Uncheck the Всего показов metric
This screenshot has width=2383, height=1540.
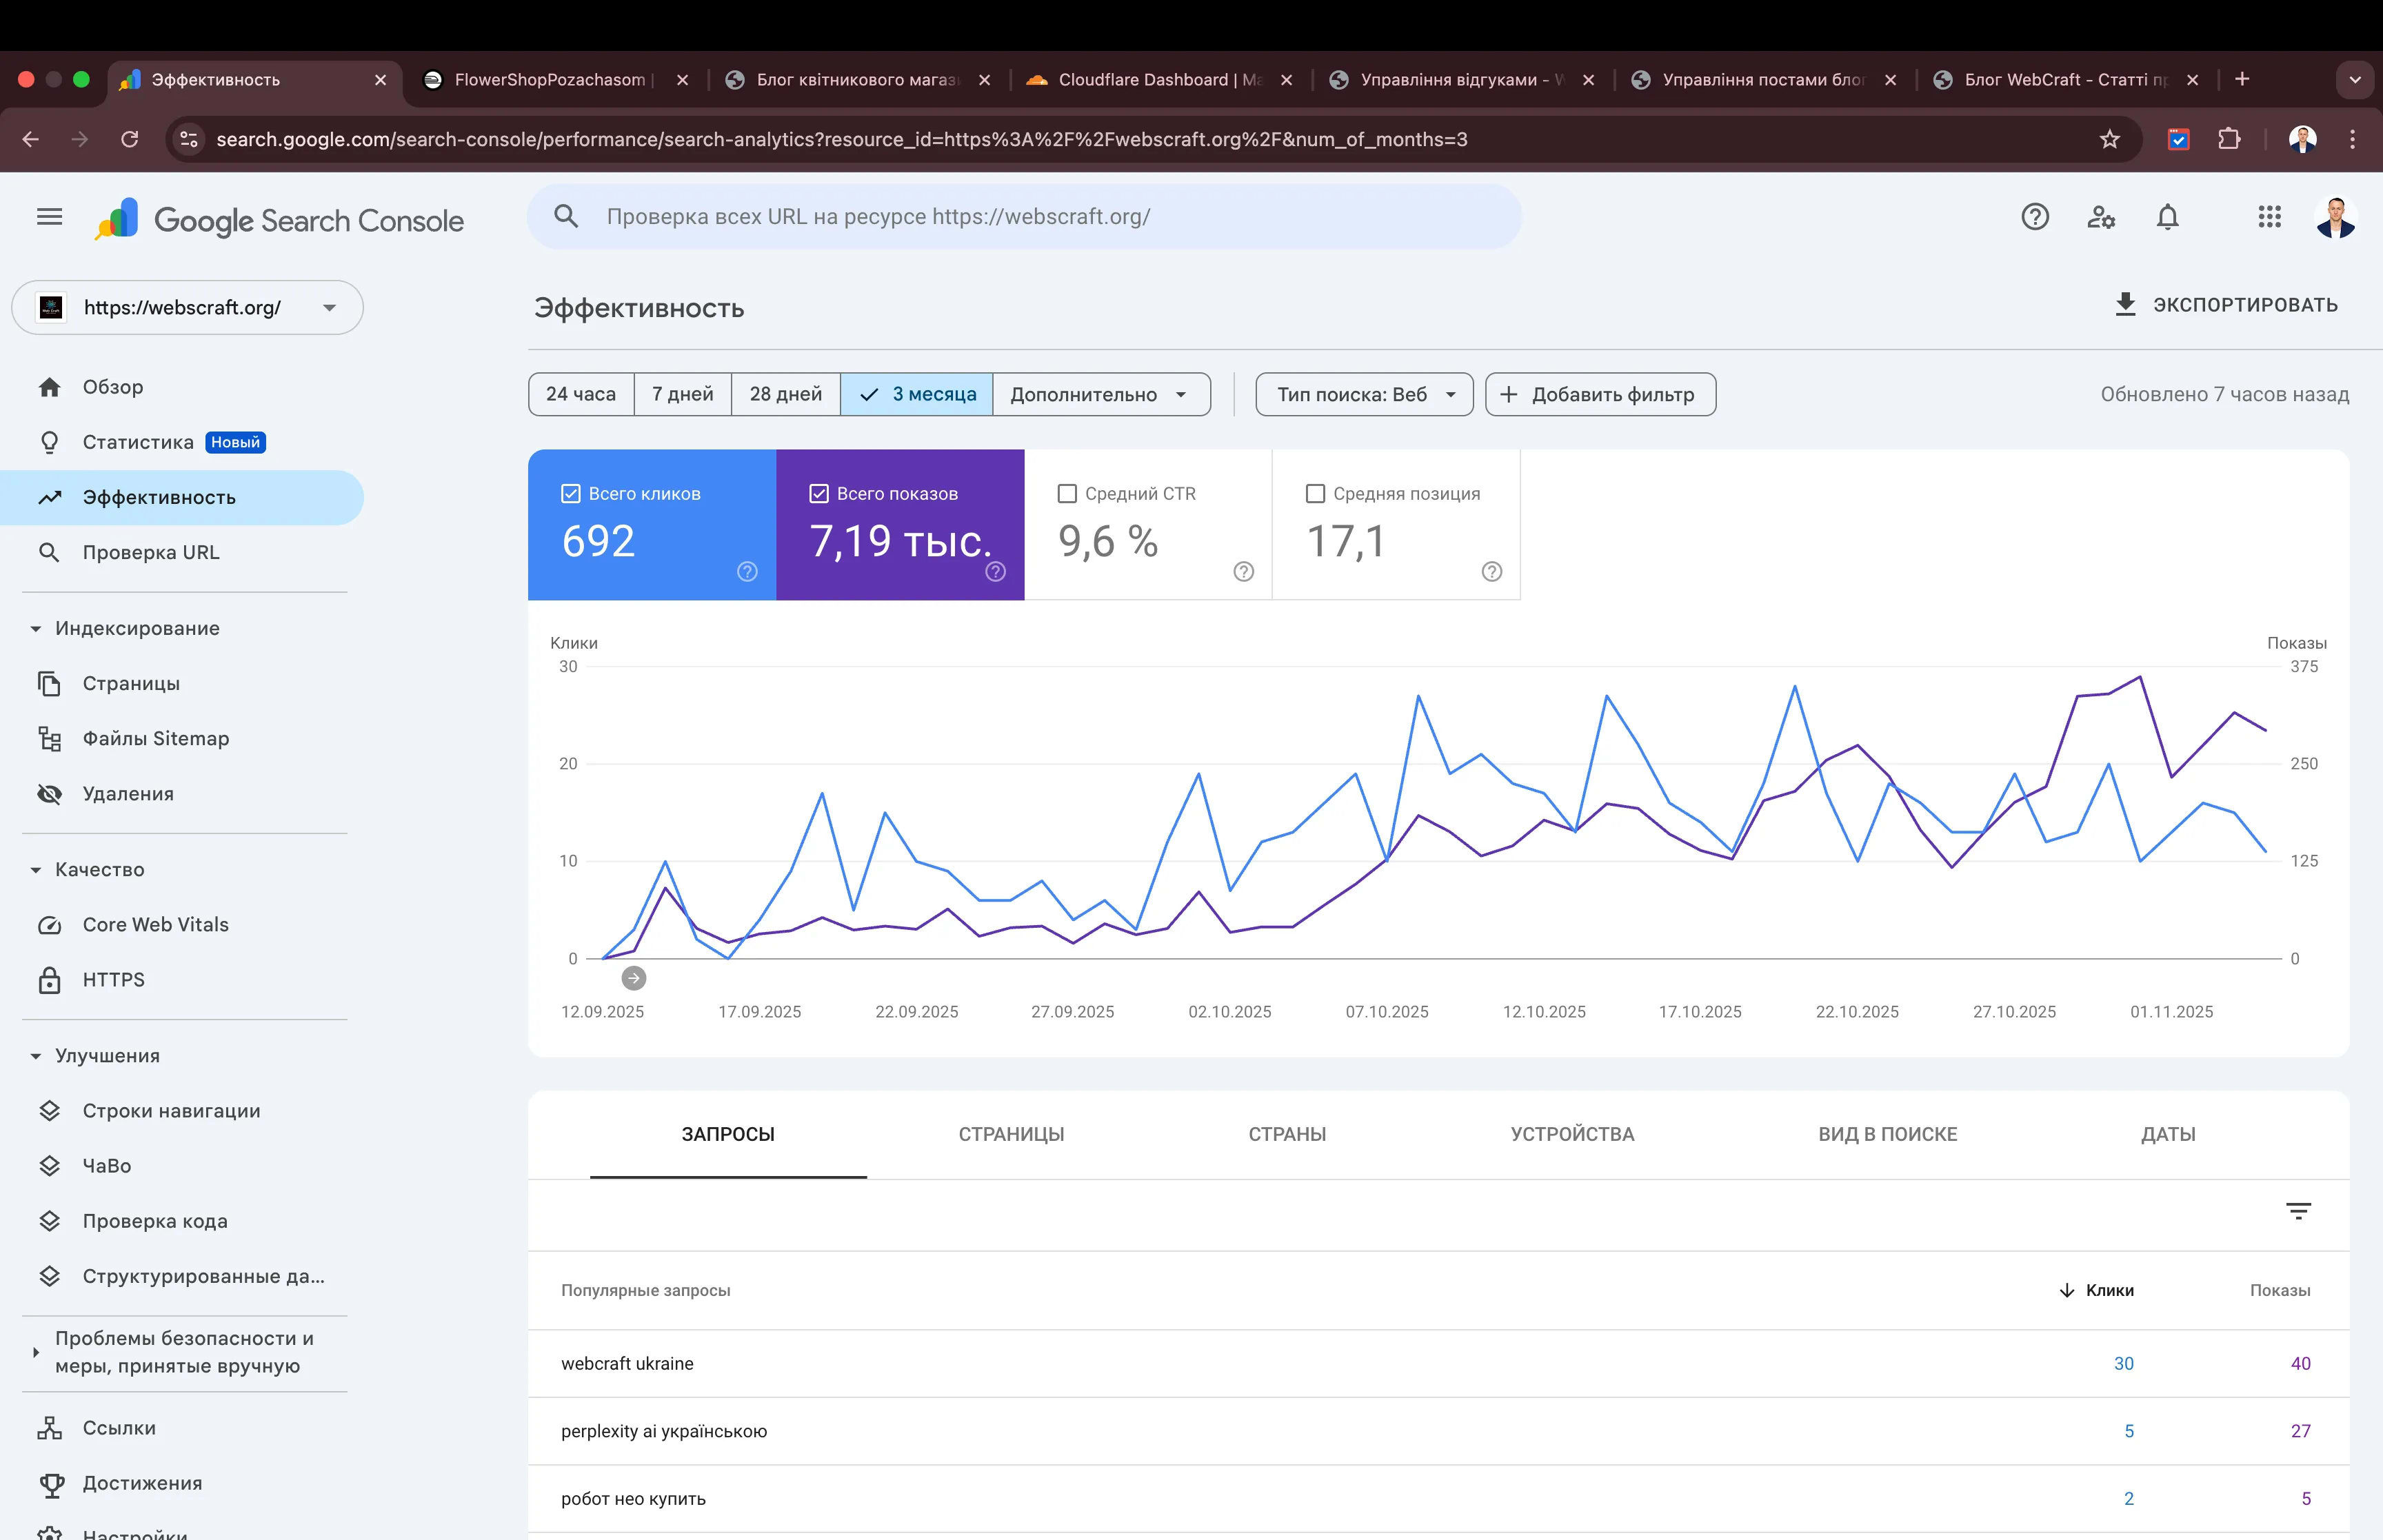click(818, 492)
